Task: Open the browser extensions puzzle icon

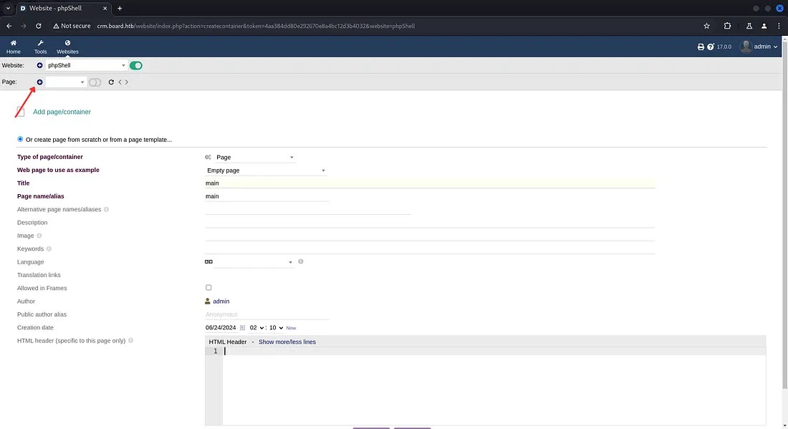Action: 728,26
